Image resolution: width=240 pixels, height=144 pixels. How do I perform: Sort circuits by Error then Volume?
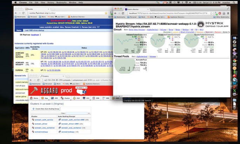click(x=137, y=30)
